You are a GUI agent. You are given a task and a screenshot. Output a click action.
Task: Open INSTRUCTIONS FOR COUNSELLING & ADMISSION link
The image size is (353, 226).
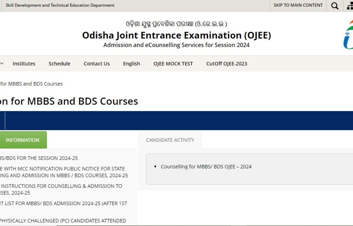[61, 190]
